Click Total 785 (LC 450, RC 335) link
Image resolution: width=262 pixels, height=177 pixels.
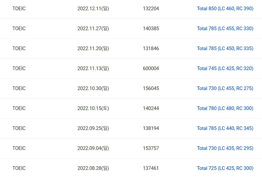click(x=225, y=49)
